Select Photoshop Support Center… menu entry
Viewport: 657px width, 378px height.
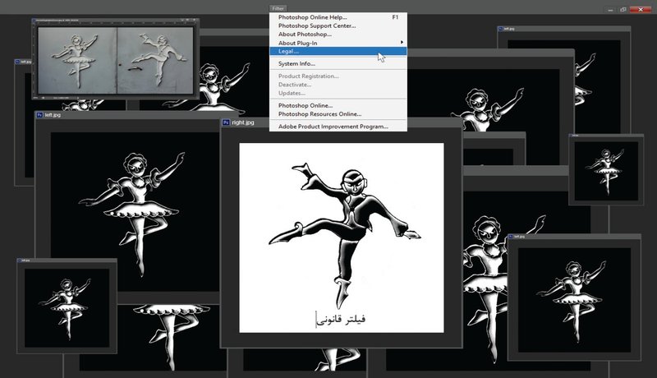coord(338,25)
